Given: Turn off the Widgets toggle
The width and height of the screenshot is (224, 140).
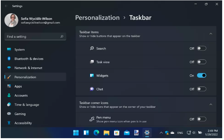Looking at the screenshot, I should click(202, 75).
